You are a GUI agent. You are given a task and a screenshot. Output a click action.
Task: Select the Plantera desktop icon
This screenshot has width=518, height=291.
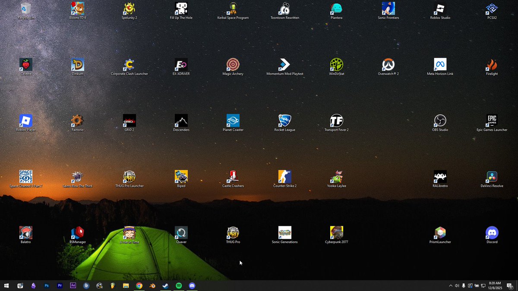337,11
